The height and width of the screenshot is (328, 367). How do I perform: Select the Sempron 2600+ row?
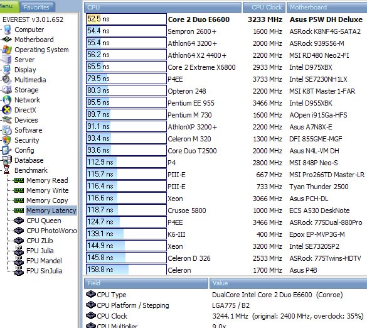[225, 31]
